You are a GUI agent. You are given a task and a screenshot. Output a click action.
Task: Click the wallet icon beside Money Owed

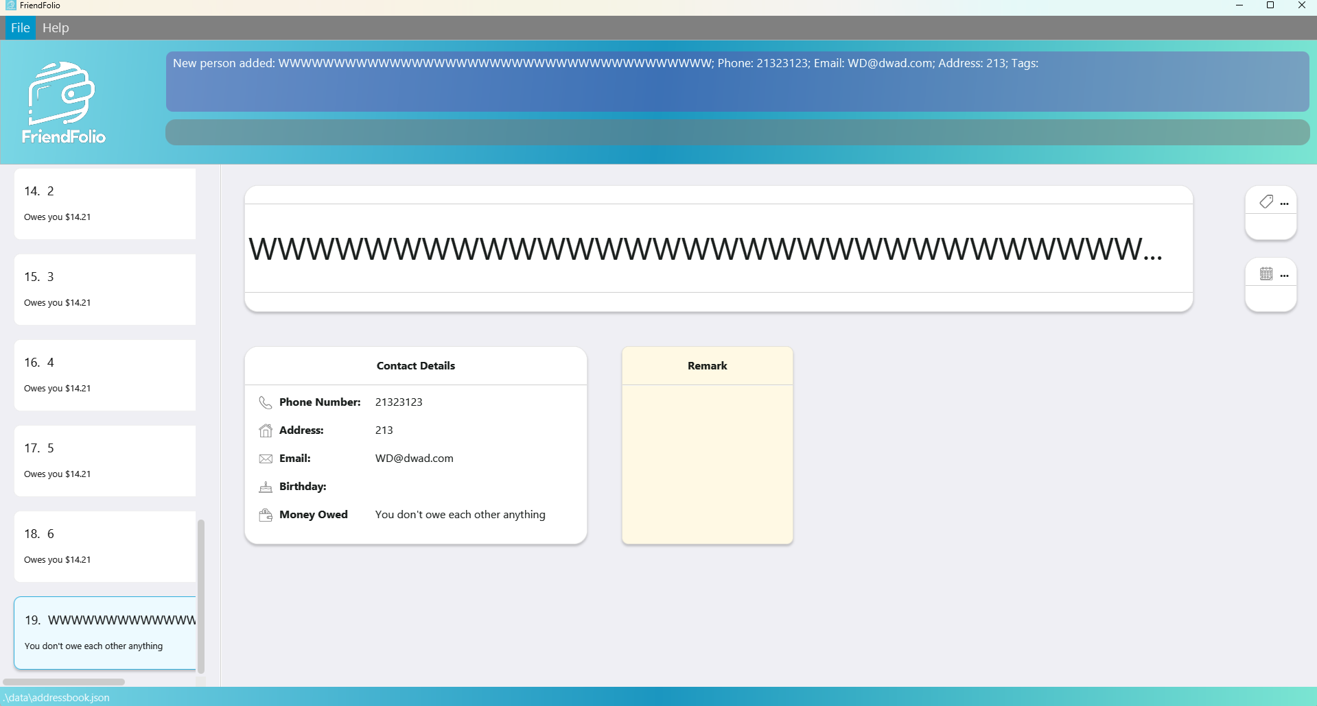pyautogui.click(x=266, y=515)
